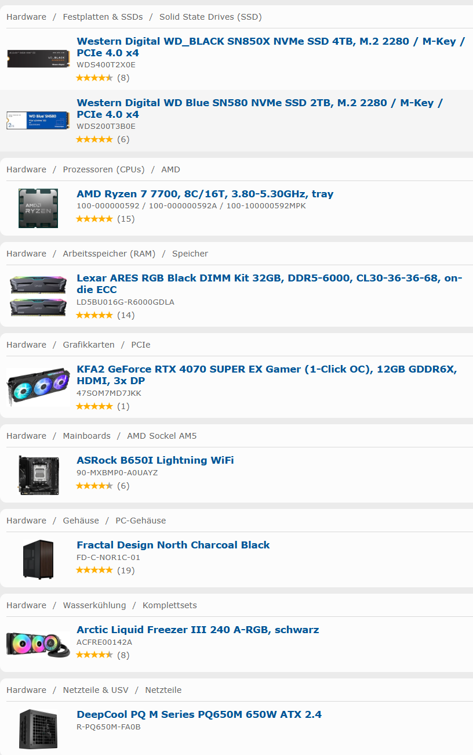The width and height of the screenshot is (473, 755).
Task: Open Hardware breadcrumb above the Fractal case
Action: pyautogui.click(x=26, y=521)
